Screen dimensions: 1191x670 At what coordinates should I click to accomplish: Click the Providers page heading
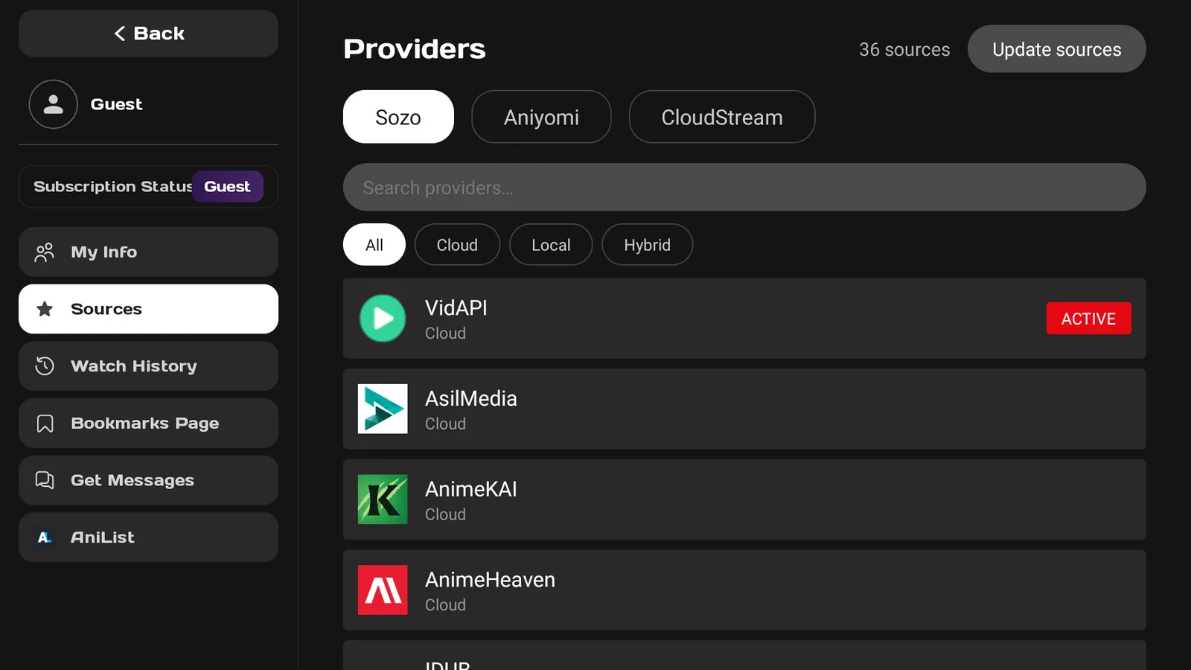click(x=415, y=49)
